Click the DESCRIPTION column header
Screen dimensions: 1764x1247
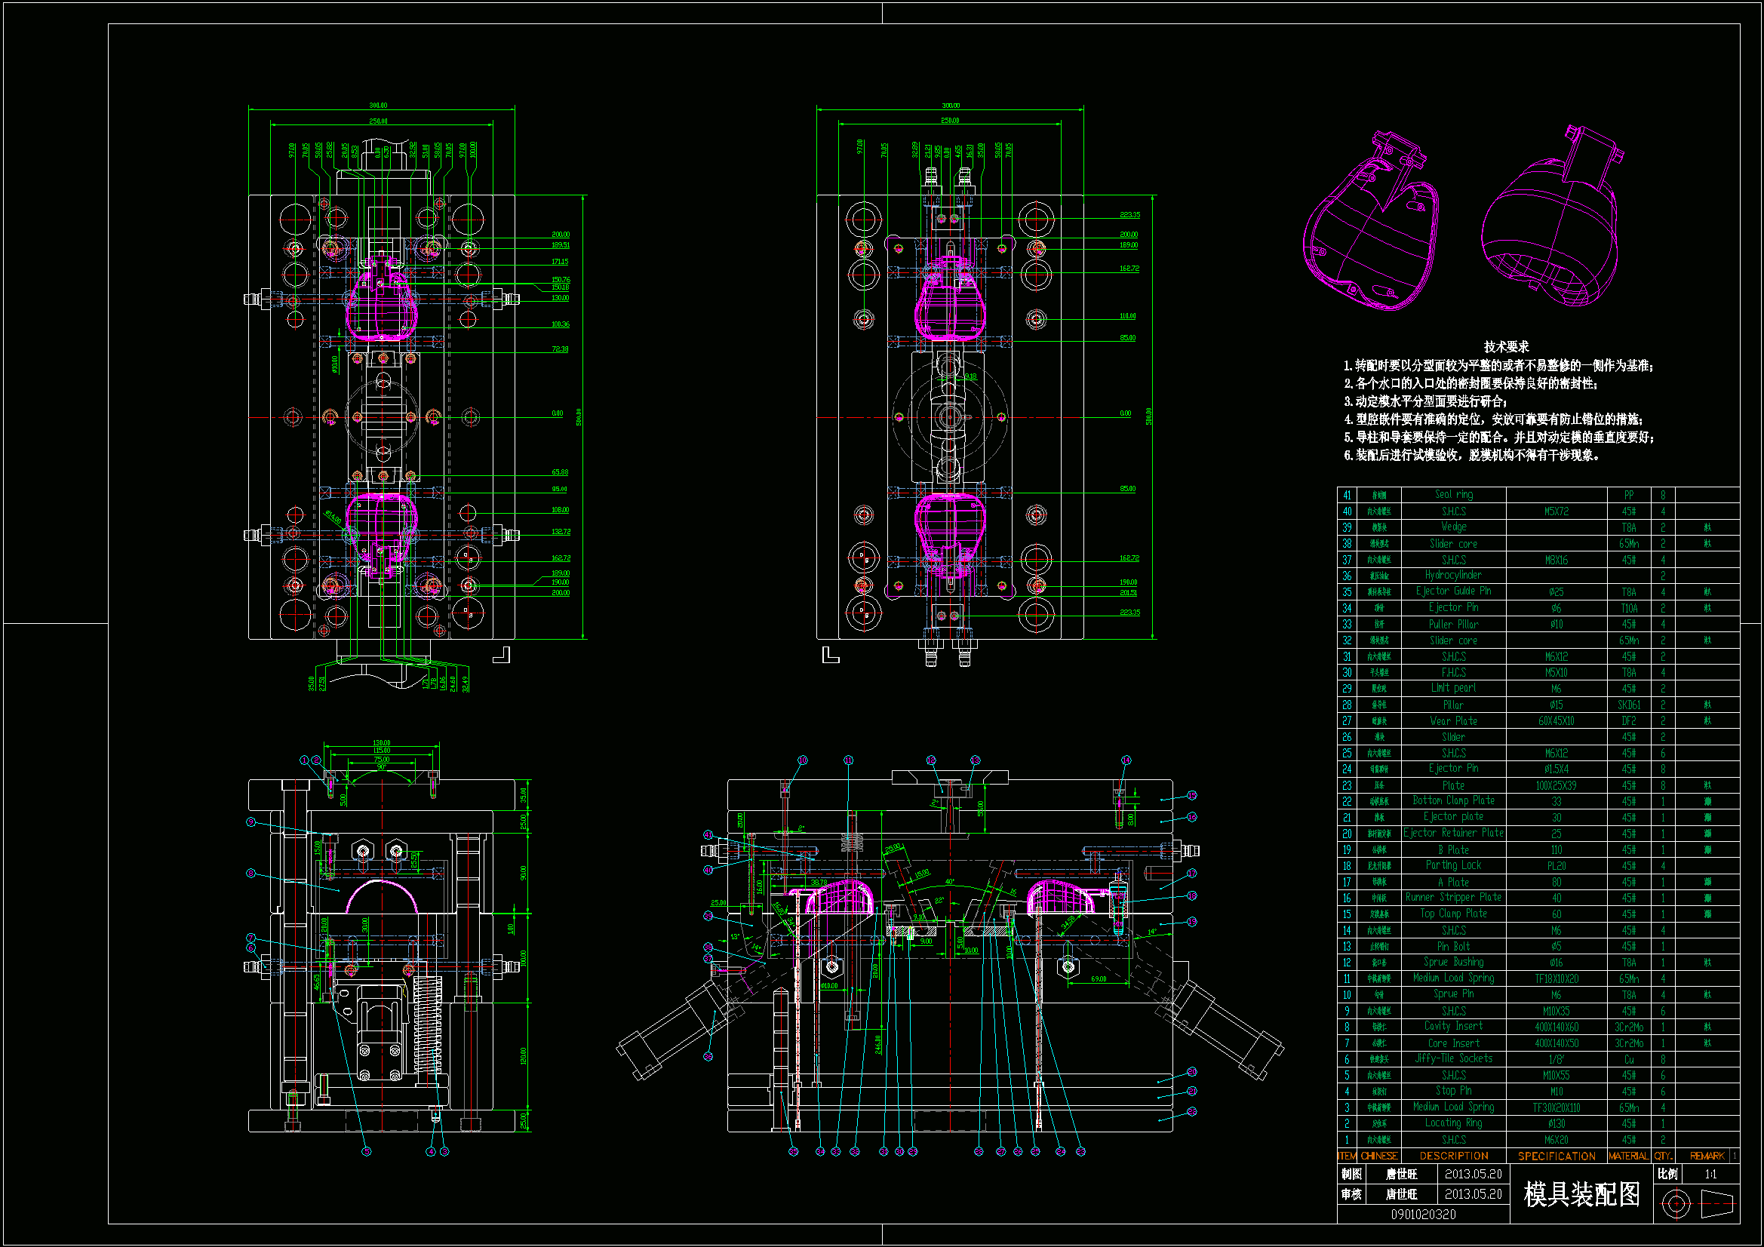point(1454,1156)
